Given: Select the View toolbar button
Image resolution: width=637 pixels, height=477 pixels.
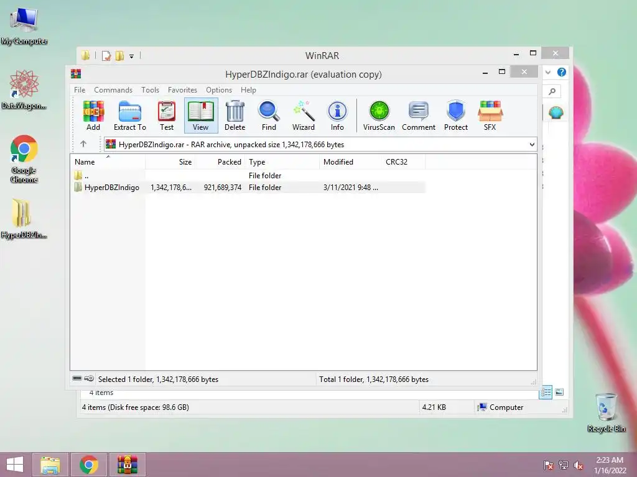Looking at the screenshot, I should tap(201, 116).
